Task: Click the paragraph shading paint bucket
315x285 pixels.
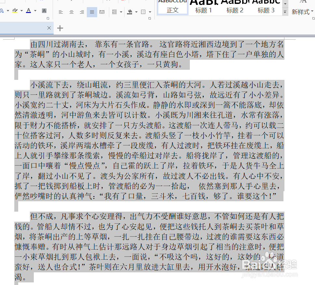Action: (130, 12)
